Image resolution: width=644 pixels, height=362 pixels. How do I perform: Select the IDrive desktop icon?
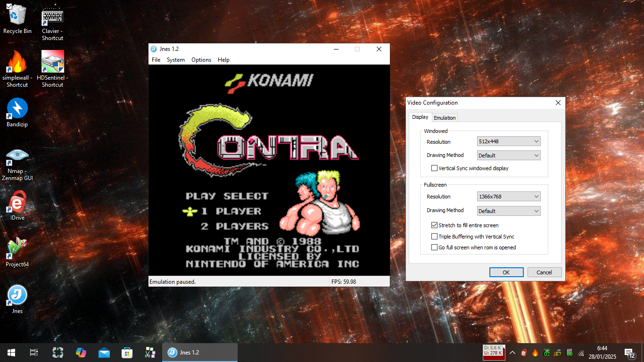click(x=17, y=206)
